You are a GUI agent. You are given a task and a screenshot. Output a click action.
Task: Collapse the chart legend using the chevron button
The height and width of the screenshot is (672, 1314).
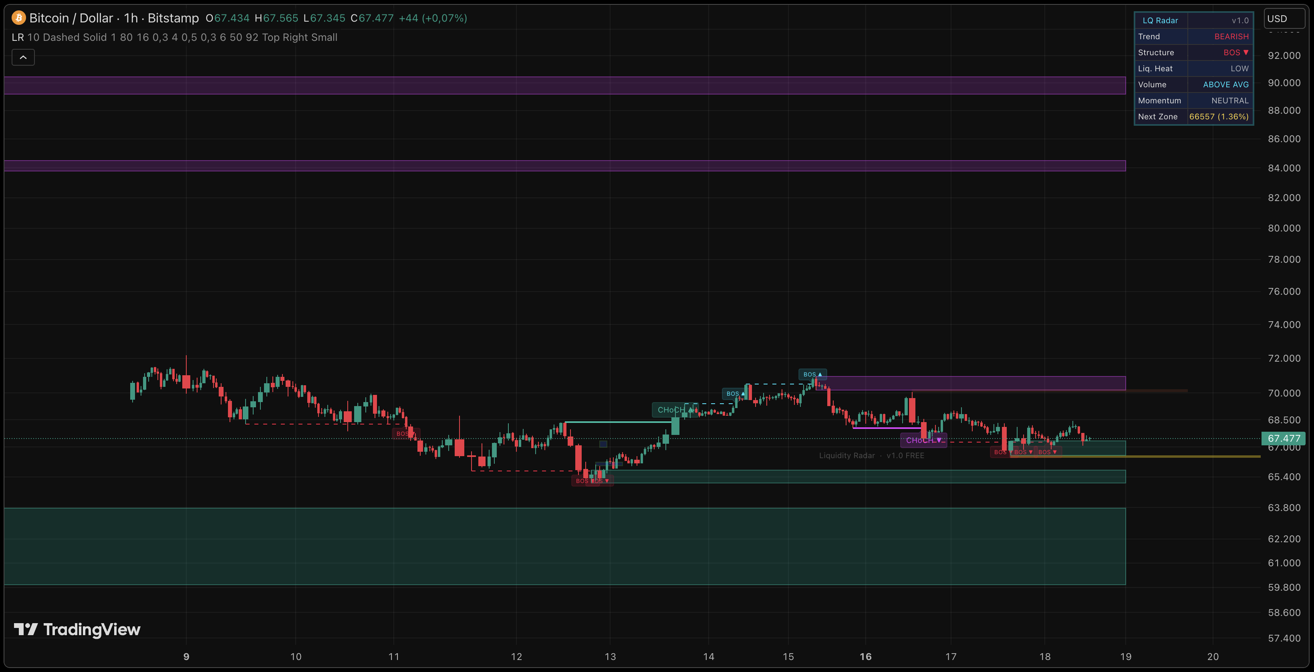pyautogui.click(x=23, y=57)
